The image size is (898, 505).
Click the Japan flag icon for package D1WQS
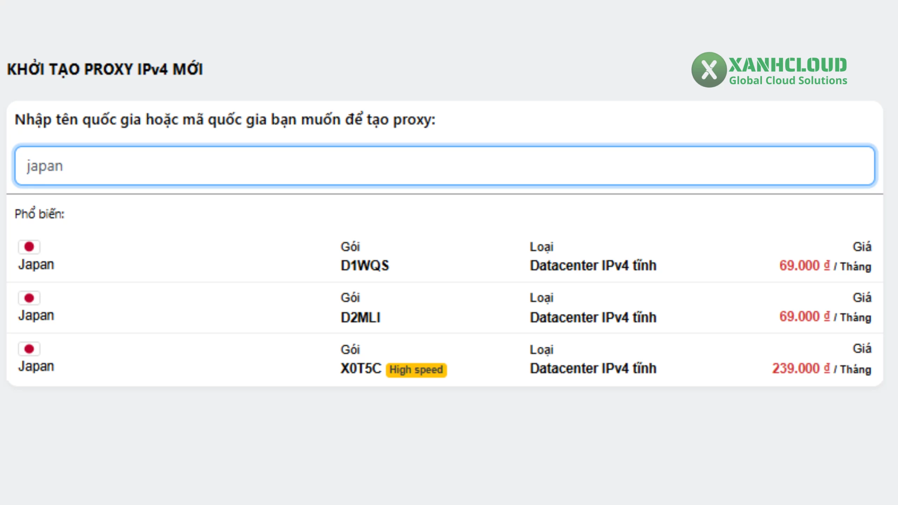[x=29, y=247]
